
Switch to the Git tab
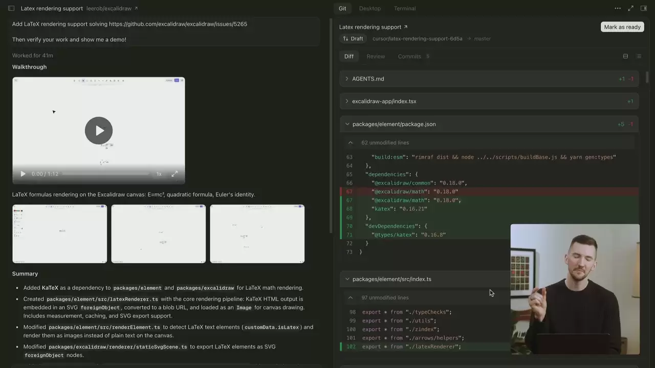click(x=342, y=8)
